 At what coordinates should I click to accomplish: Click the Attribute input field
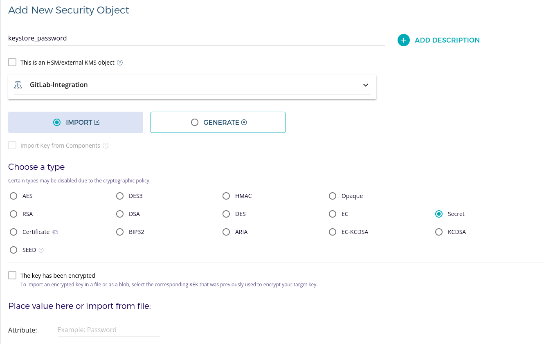pos(108,330)
